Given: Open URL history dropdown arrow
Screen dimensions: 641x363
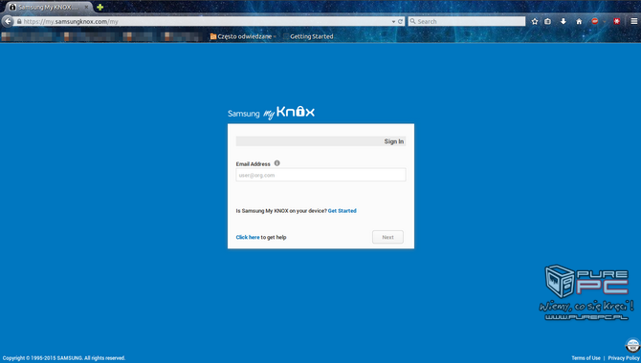Looking at the screenshot, I should click(x=393, y=22).
